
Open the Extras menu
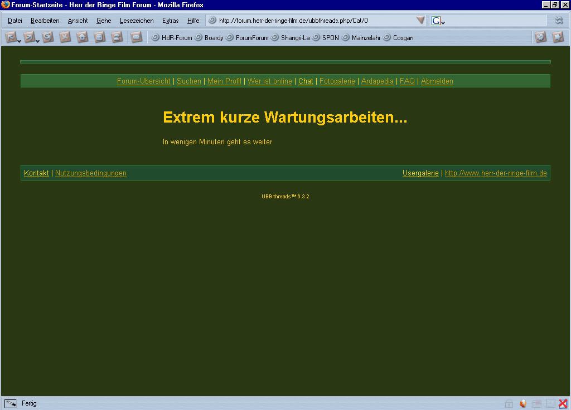coord(171,21)
